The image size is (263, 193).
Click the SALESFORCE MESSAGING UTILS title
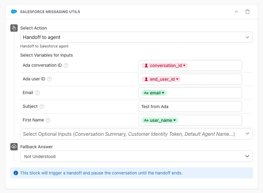pyautogui.click(x=50, y=12)
